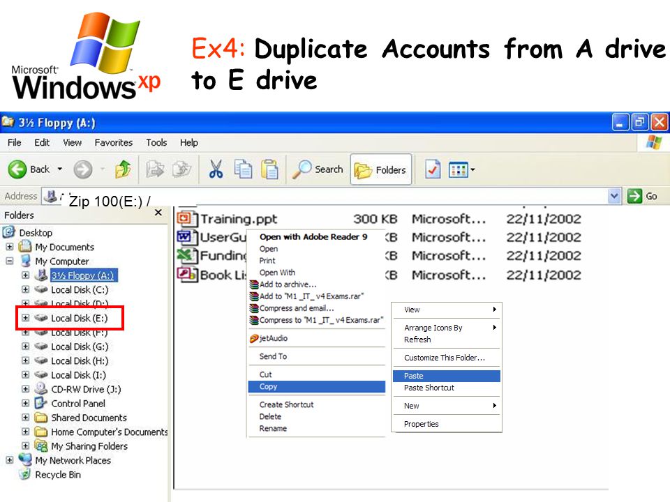670x502 pixels.
Task: Click the Funding Excel file icon
Action: coord(187,256)
